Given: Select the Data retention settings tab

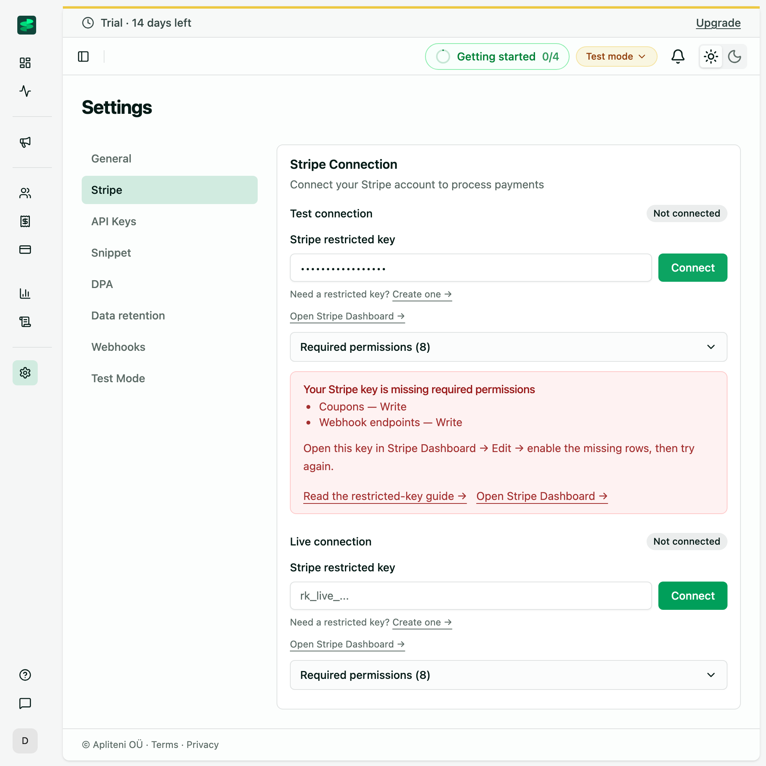Looking at the screenshot, I should pyautogui.click(x=169, y=316).
